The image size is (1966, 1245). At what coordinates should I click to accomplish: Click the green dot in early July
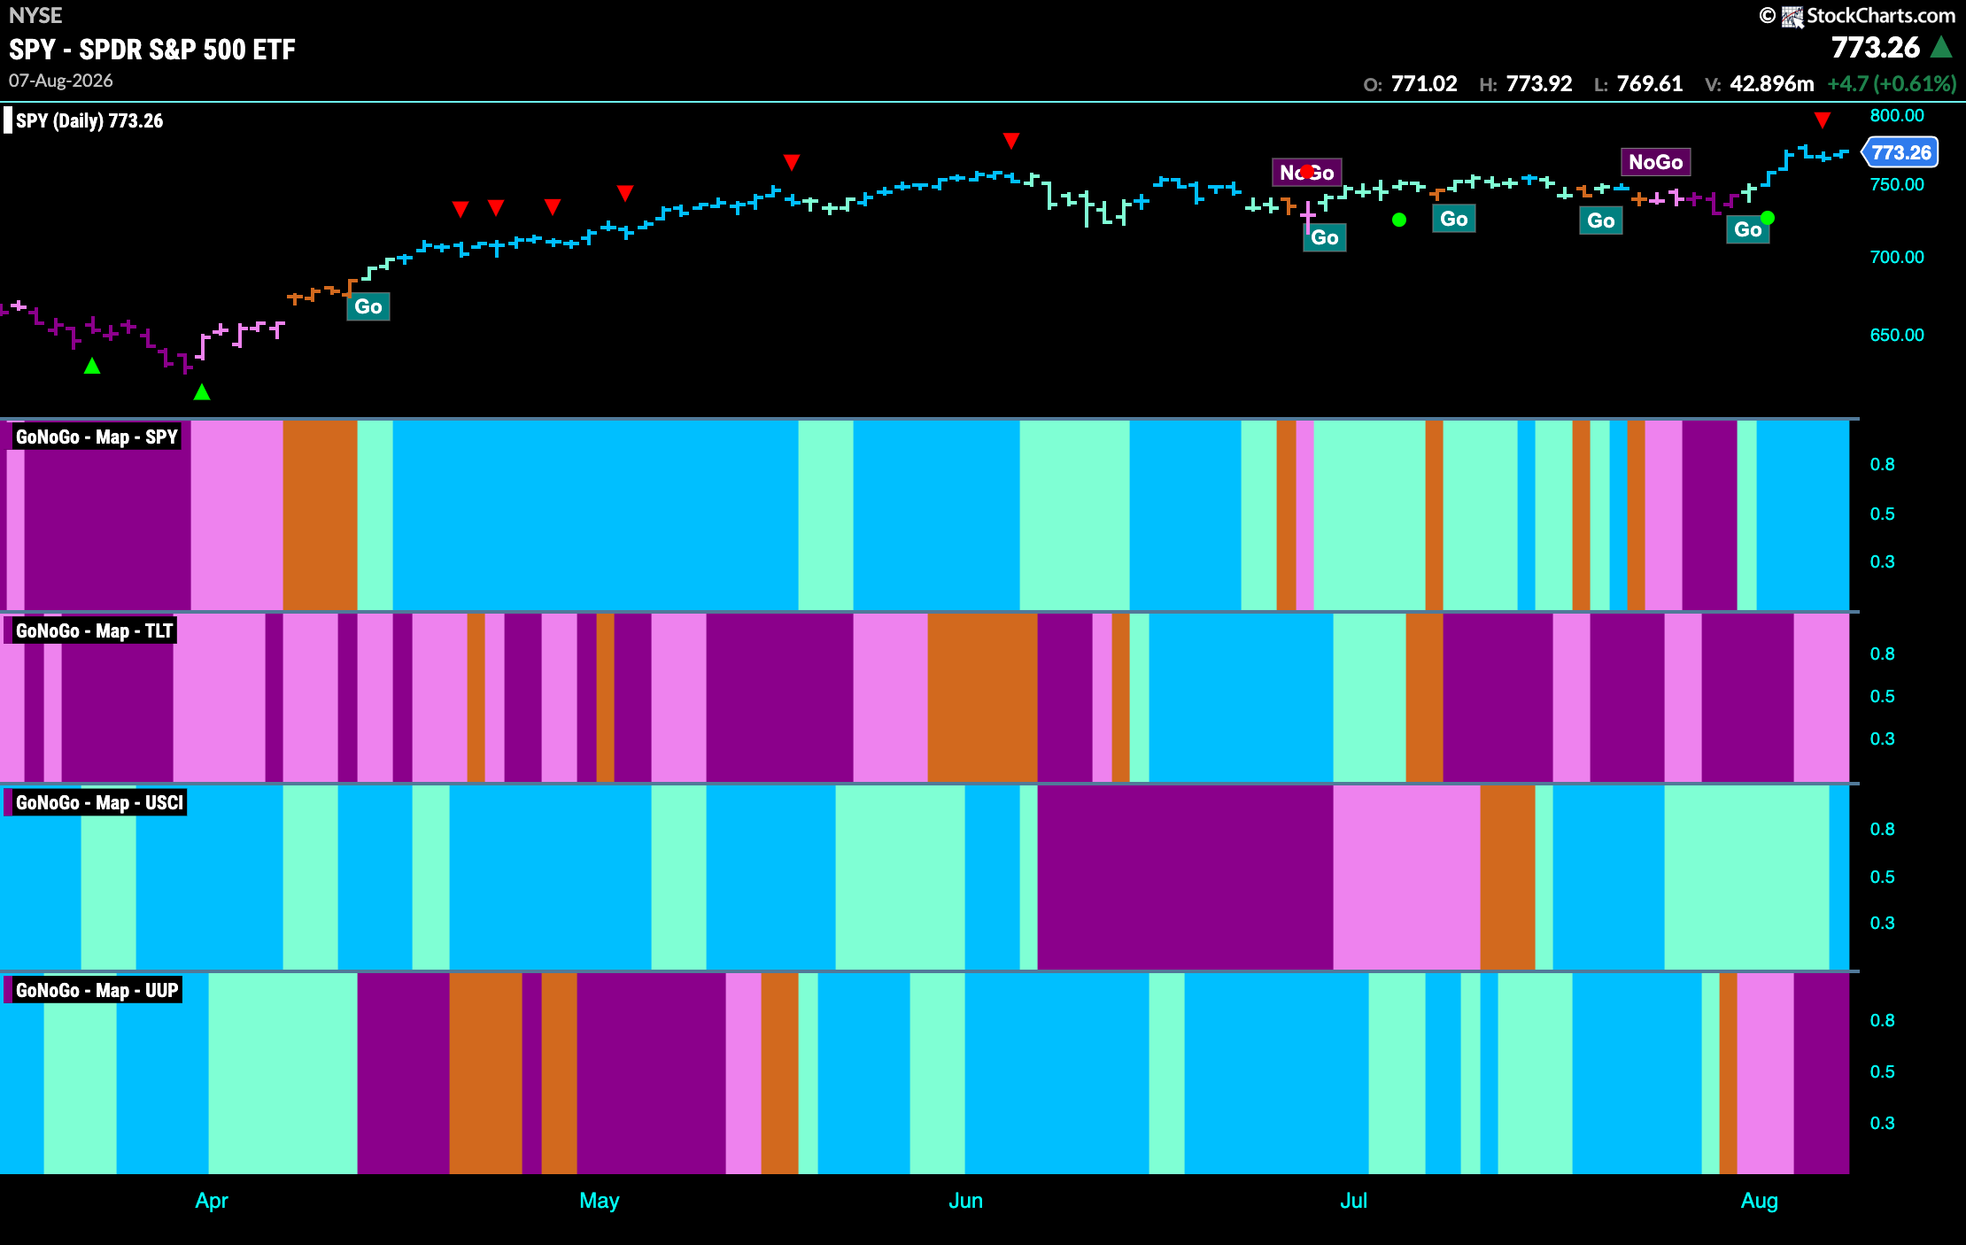click(1399, 220)
